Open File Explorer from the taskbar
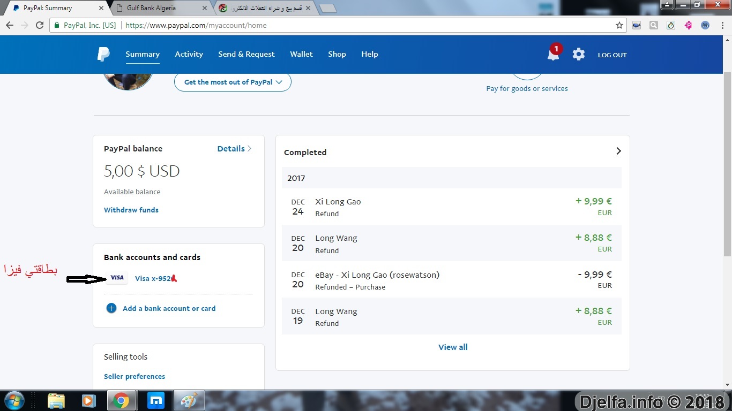The image size is (732, 411). click(x=56, y=400)
